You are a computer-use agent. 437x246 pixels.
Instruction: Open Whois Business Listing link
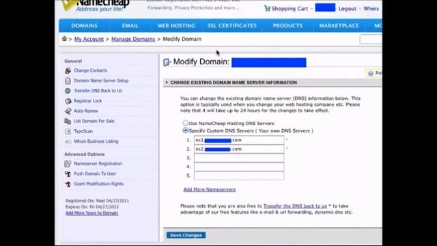tap(96, 141)
